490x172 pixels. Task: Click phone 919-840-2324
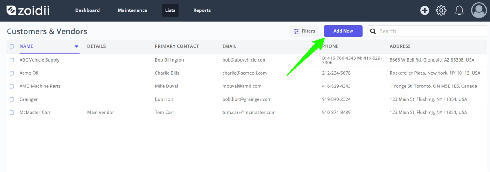pos(336,99)
